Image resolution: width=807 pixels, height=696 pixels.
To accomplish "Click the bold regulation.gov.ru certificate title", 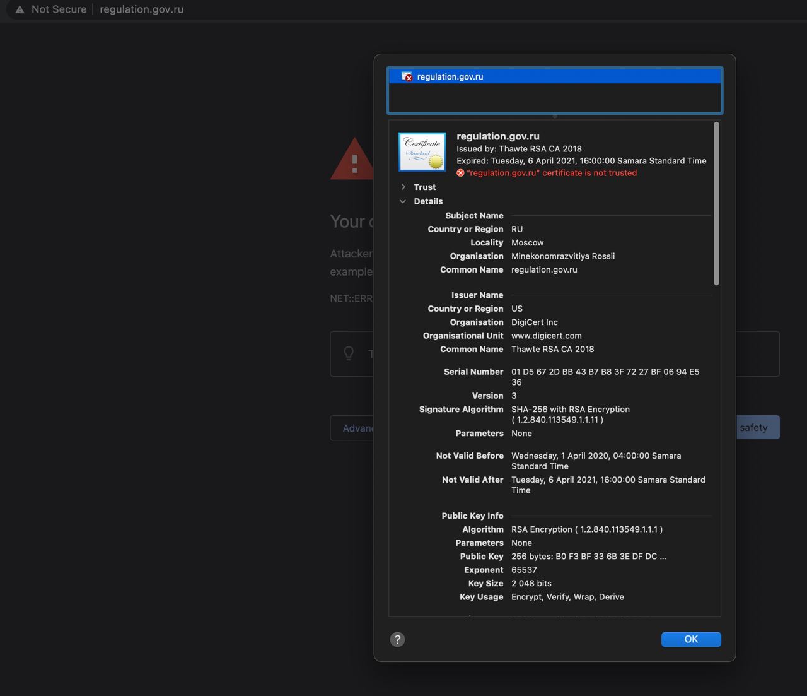I will pyautogui.click(x=498, y=136).
